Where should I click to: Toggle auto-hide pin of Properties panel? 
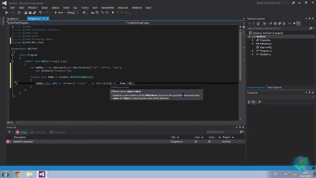(310, 92)
